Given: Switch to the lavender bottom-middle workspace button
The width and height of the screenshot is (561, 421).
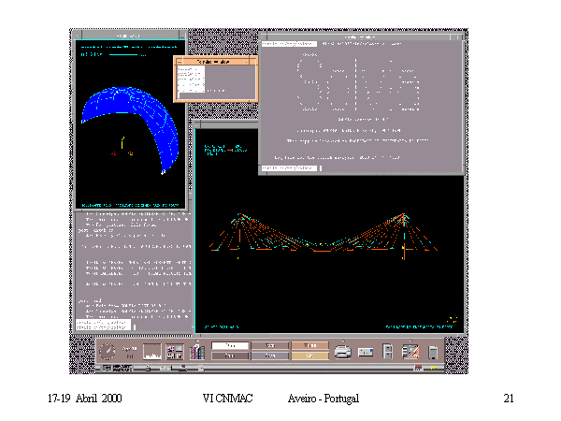Looking at the screenshot, I should pyautogui.click(x=270, y=356).
